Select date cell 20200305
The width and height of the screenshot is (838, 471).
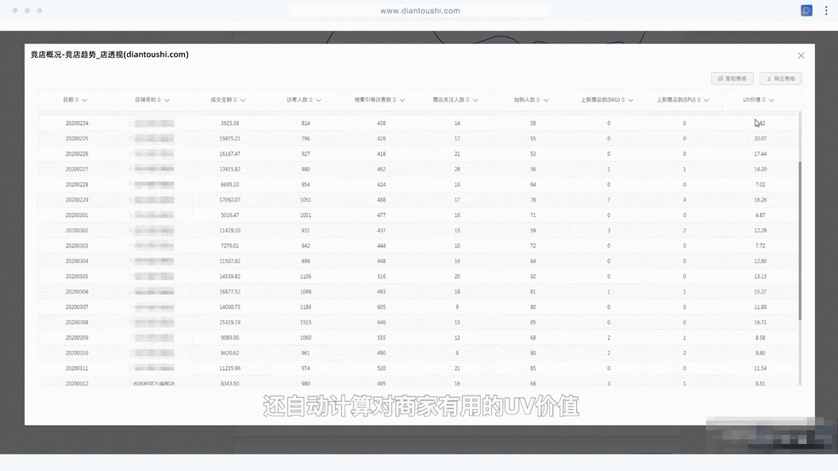coord(77,277)
